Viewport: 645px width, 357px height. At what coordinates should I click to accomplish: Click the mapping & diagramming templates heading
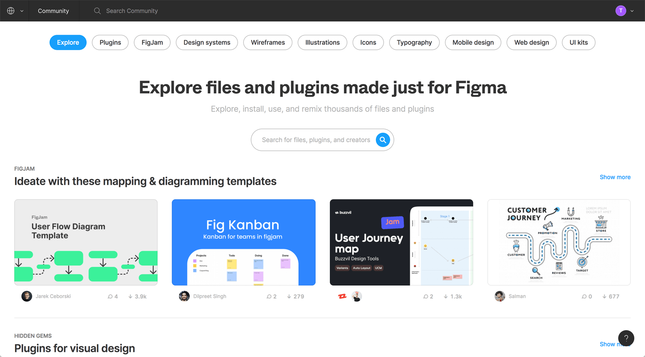coord(145,181)
